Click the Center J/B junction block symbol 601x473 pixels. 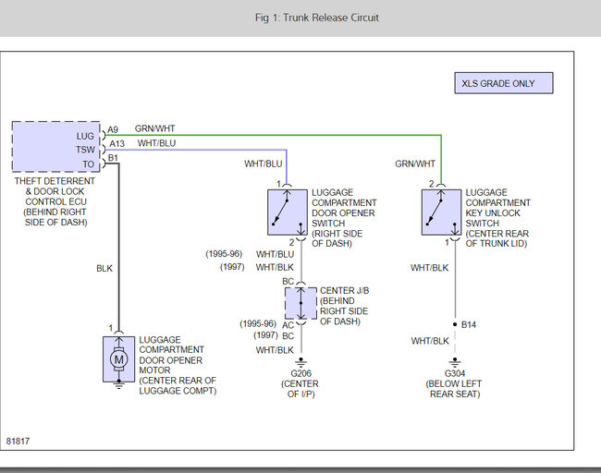point(300,303)
